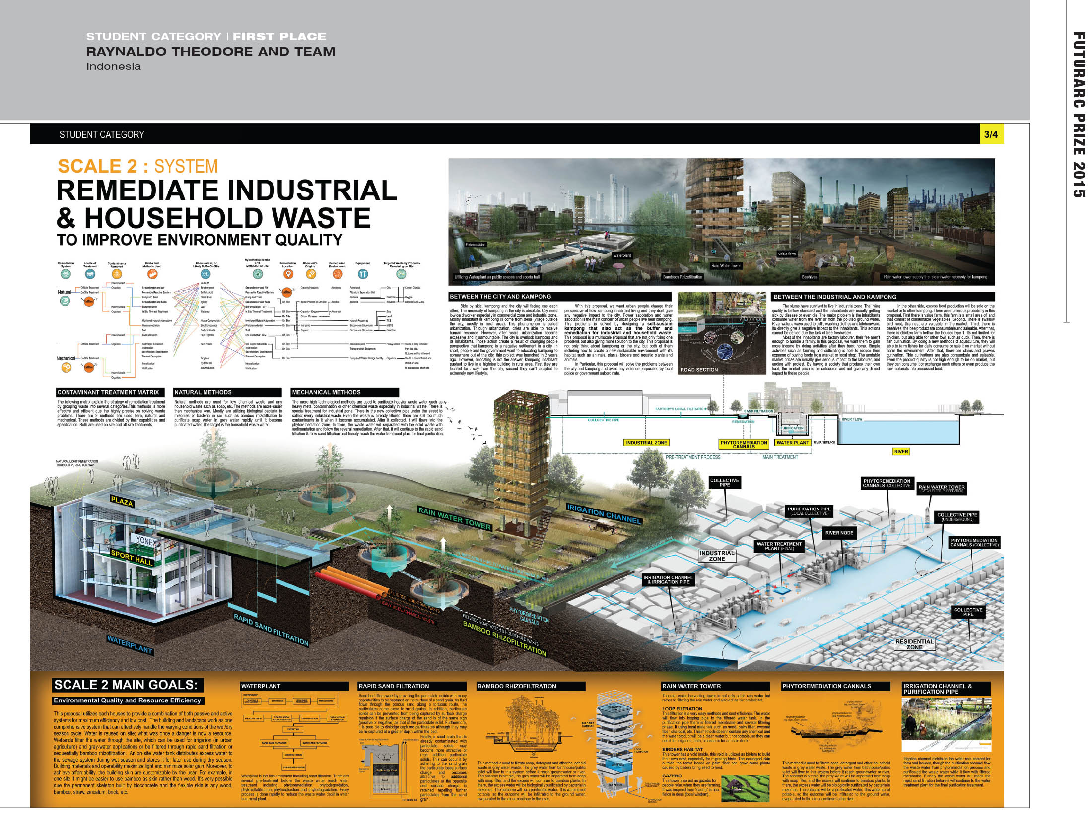Click the Hypothetical Media and Methods checkmark icon

258,274
